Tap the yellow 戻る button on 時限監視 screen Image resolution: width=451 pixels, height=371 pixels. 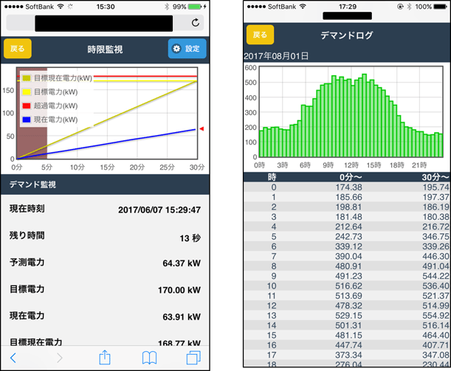click(x=18, y=49)
